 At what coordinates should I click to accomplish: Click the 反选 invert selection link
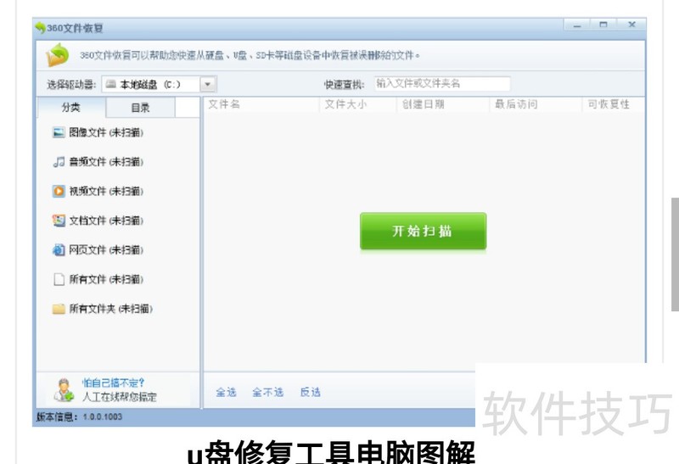tap(311, 392)
